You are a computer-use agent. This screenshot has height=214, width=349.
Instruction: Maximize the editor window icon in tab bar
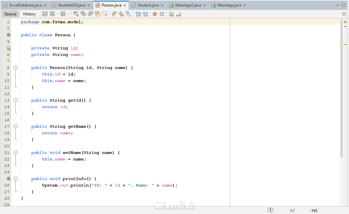pyautogui.click(x=344, y=5)
